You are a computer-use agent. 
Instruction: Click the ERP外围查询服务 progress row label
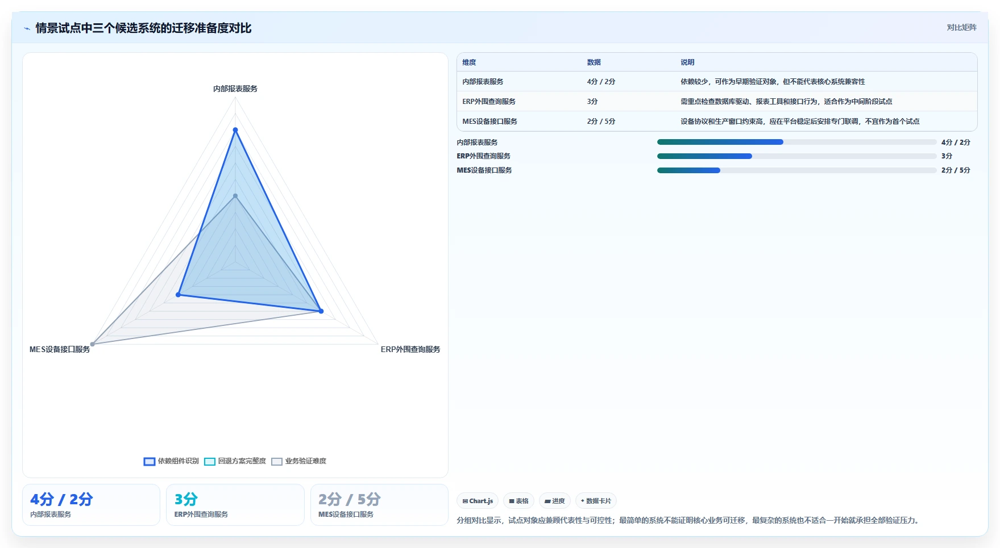(483, 156)
